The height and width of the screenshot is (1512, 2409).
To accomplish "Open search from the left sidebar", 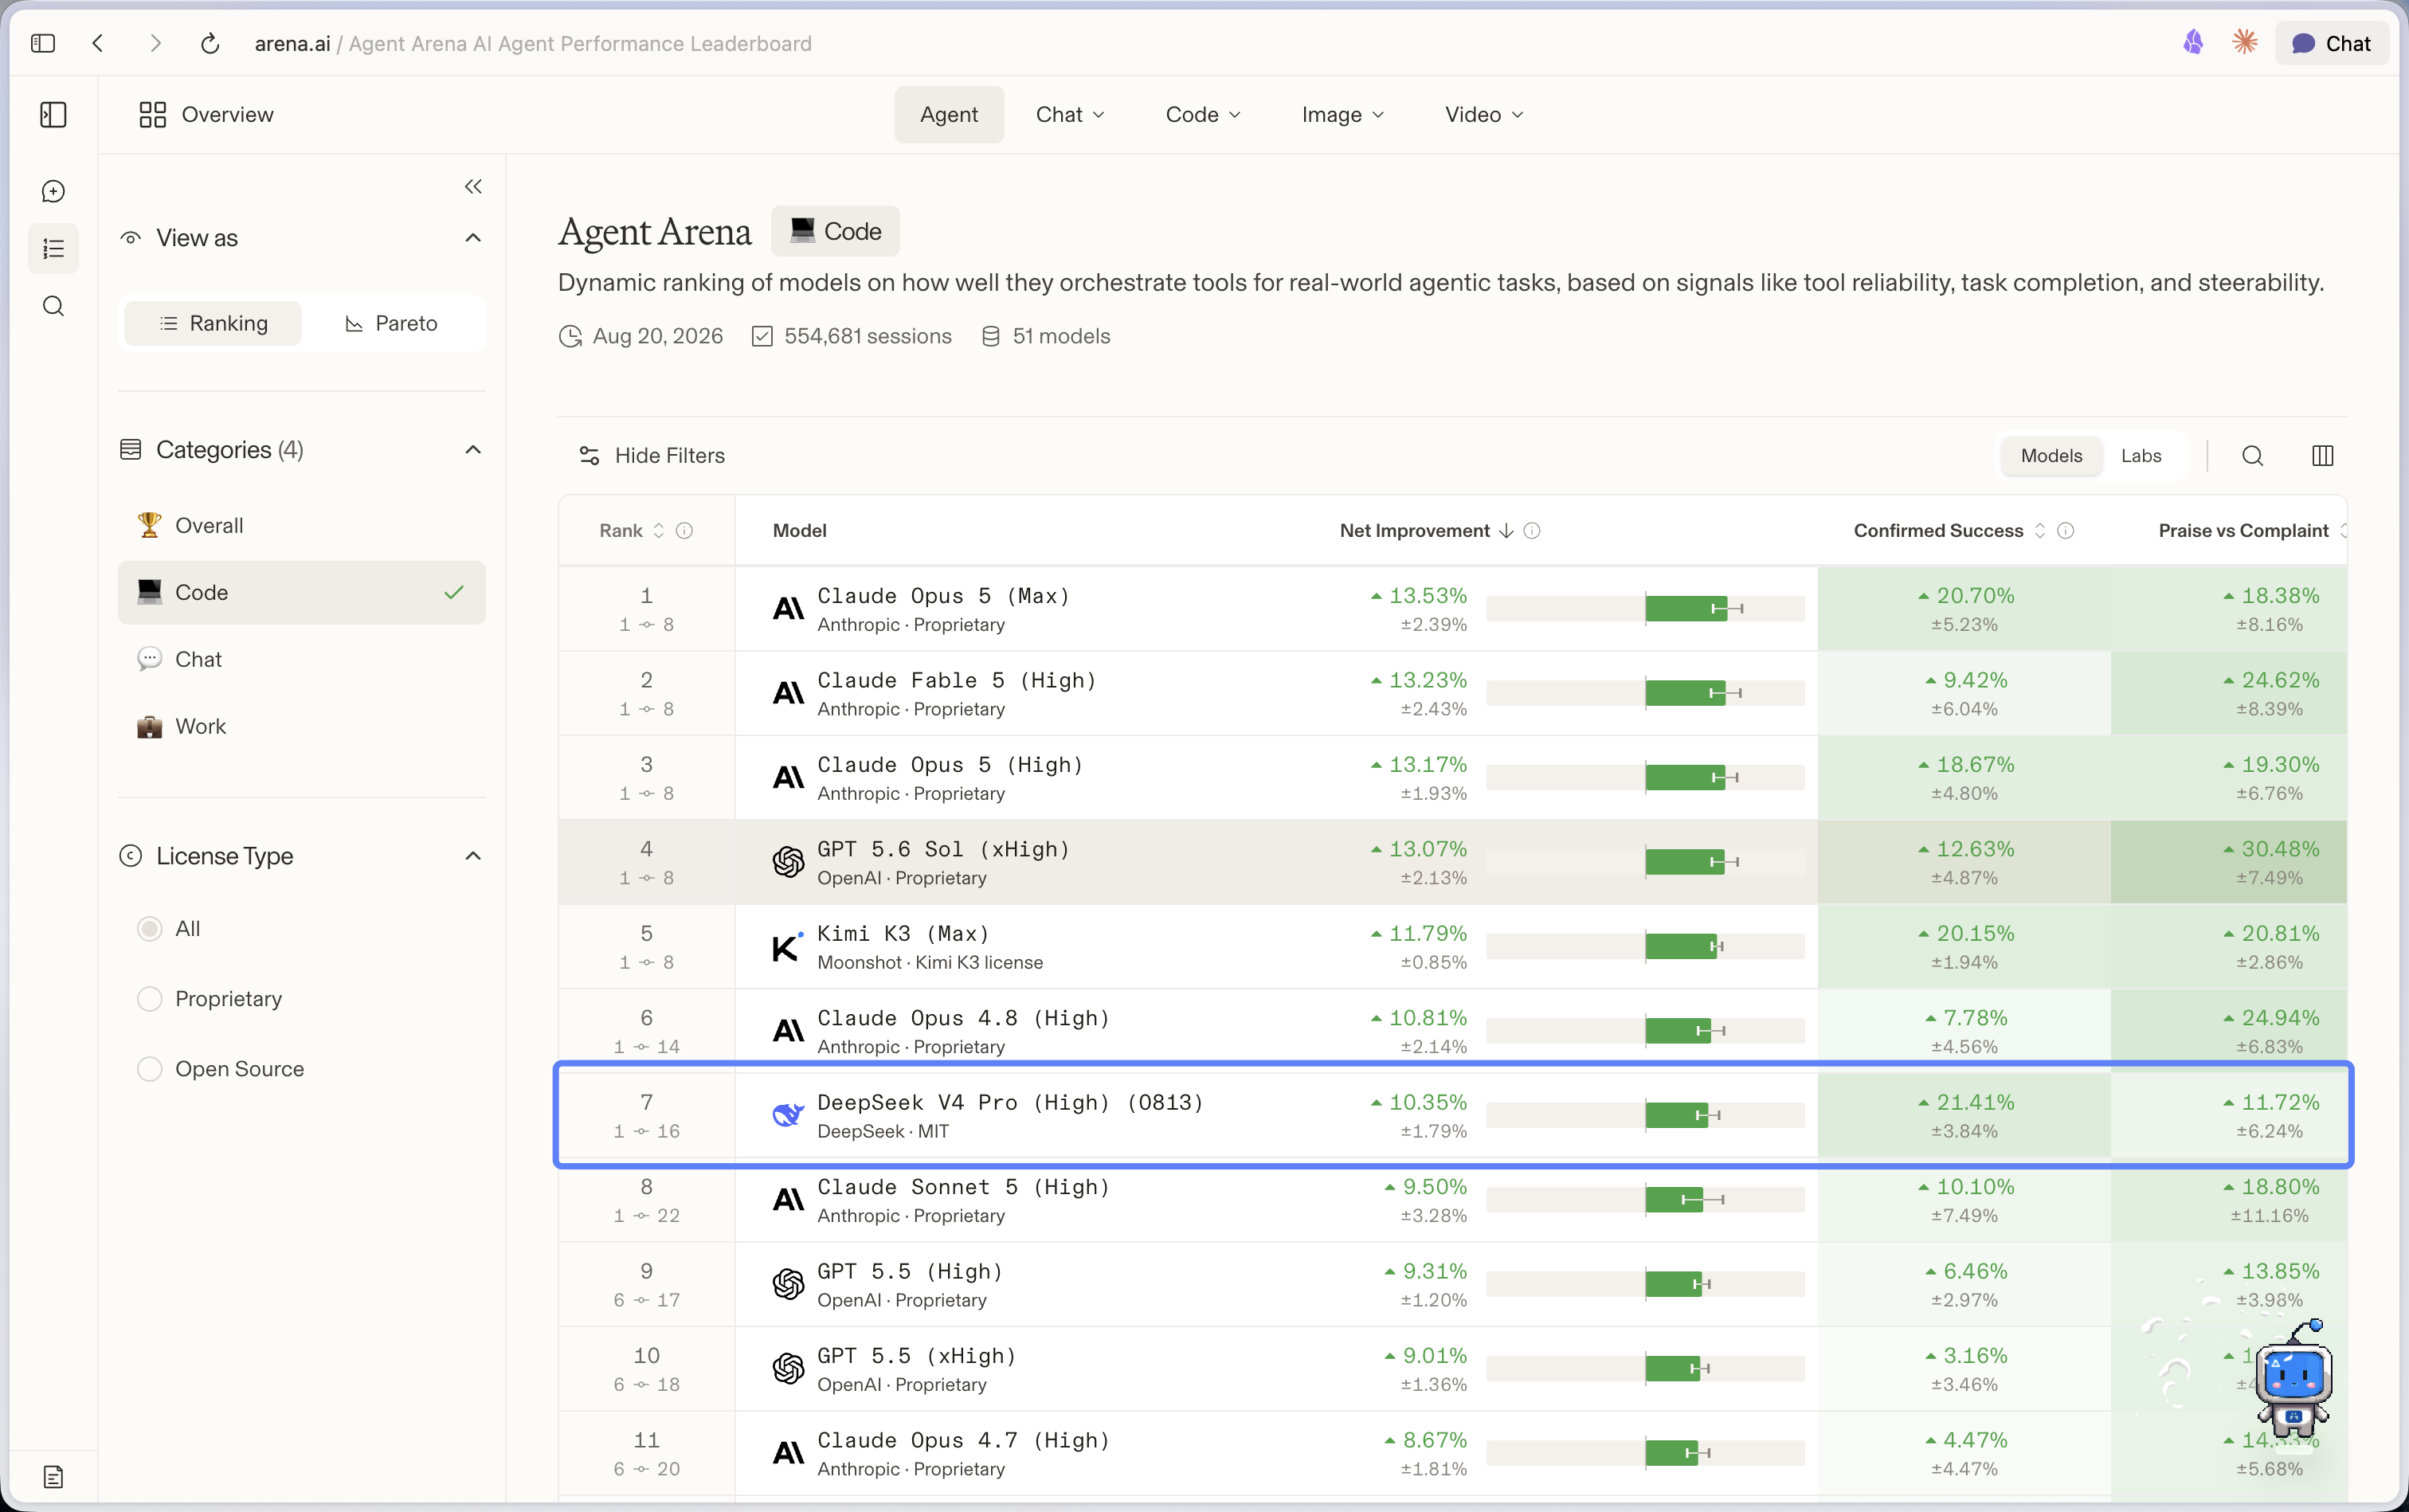I will point(53,306).
